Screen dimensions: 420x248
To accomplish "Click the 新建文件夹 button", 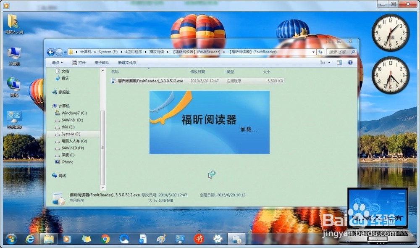I will tap(127, 63).
